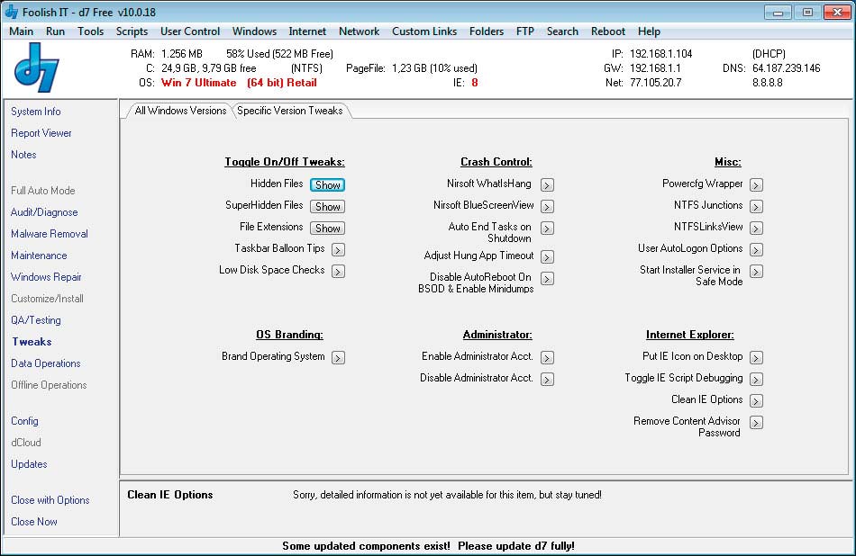
Task: Open the Custom Links menu
Action: point(424,31)
